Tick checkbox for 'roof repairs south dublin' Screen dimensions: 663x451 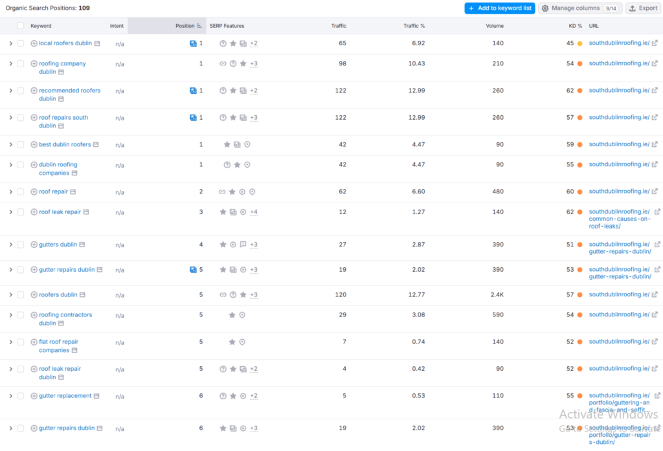pos(20,118)
